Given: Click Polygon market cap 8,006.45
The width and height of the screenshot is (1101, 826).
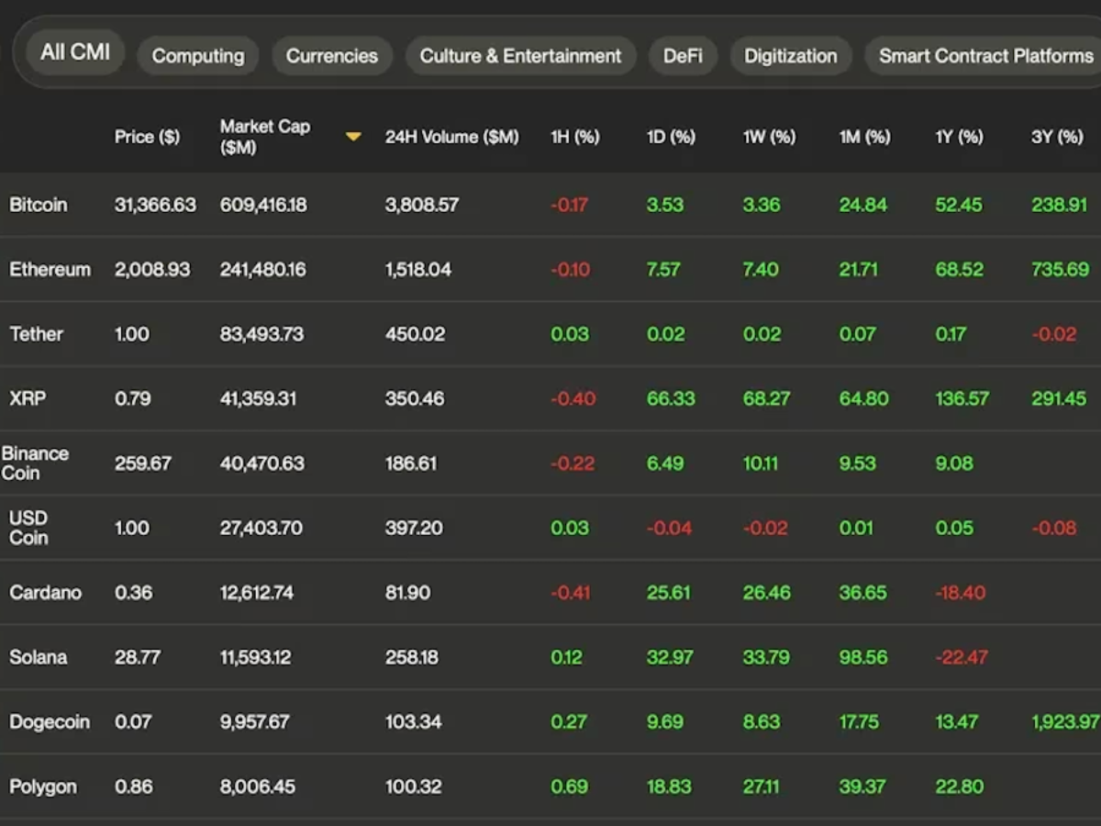Looking at the screenshot, I should [258, 787].
